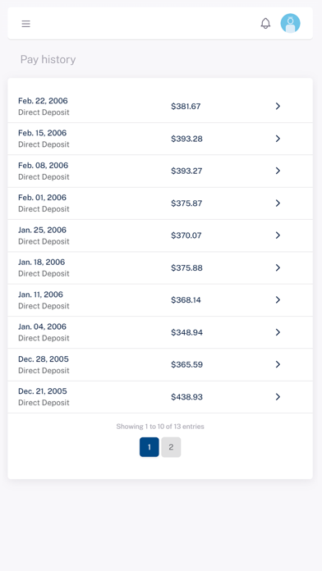Open the hamburger navigation menu
Screen dimensions: 322x571
[26, 24]
